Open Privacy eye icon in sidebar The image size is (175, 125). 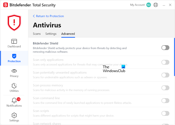(14, 71)
